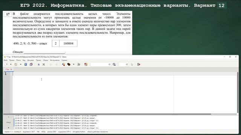Open the Документ menu

31,60
